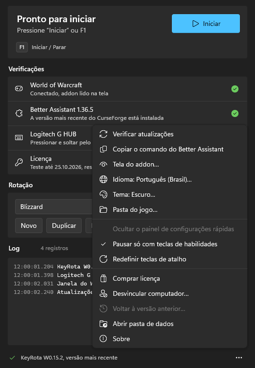This screenshot has width=255, height=368.
Task: Toggle Pausar só com teclas de habilidades
Action: pyautogui.click(x=170, y=244)
